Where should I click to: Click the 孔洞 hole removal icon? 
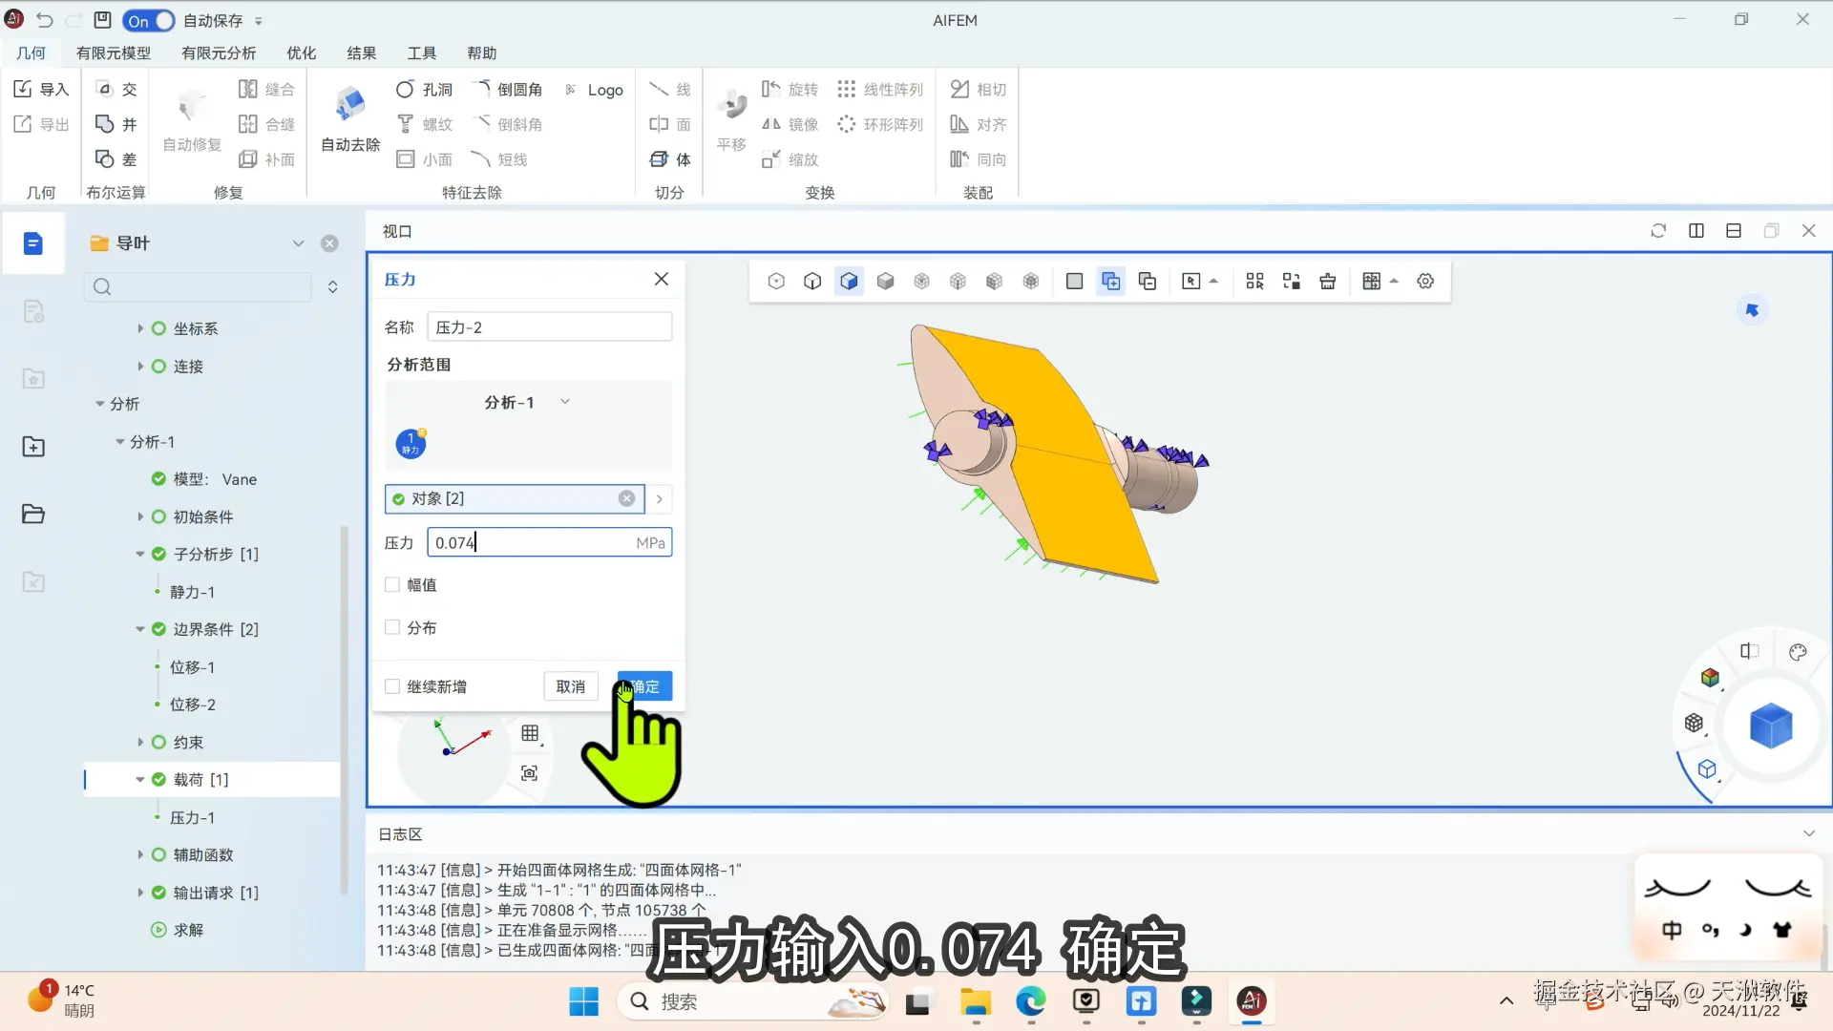pos(405,90)
